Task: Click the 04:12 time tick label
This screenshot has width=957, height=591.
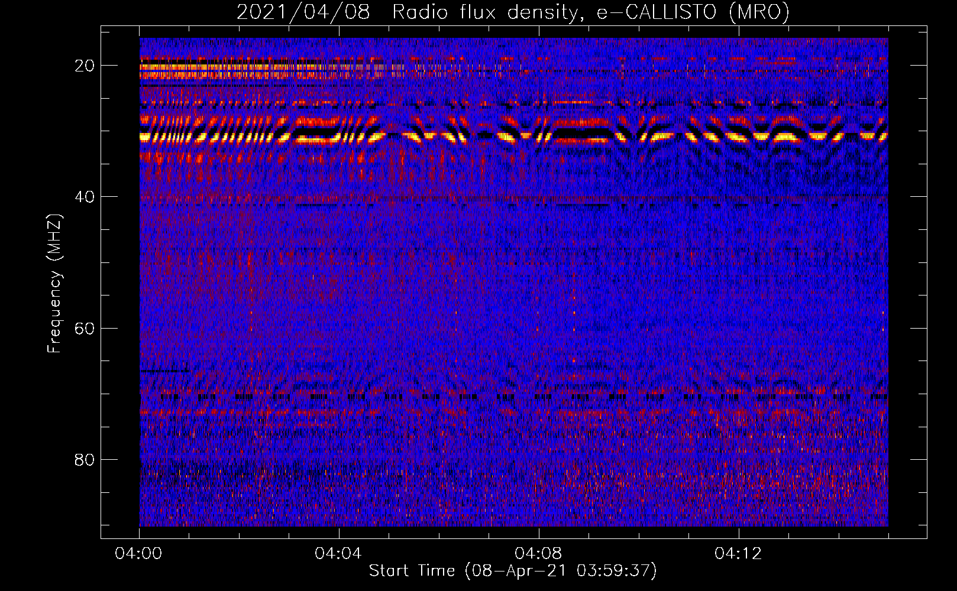Action: (x=738, y=554)
